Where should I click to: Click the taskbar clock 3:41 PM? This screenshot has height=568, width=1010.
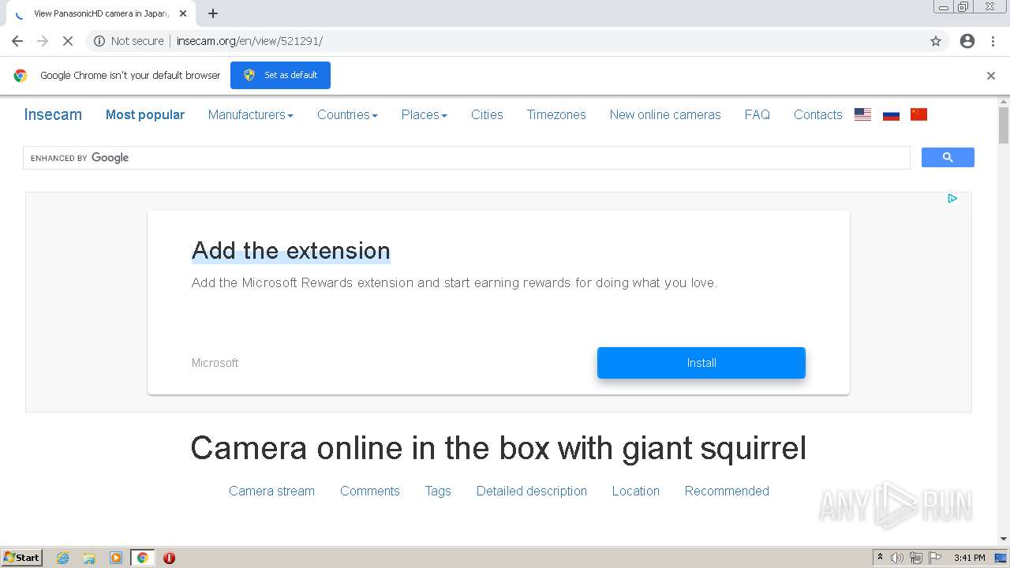[x=969, y=558]
